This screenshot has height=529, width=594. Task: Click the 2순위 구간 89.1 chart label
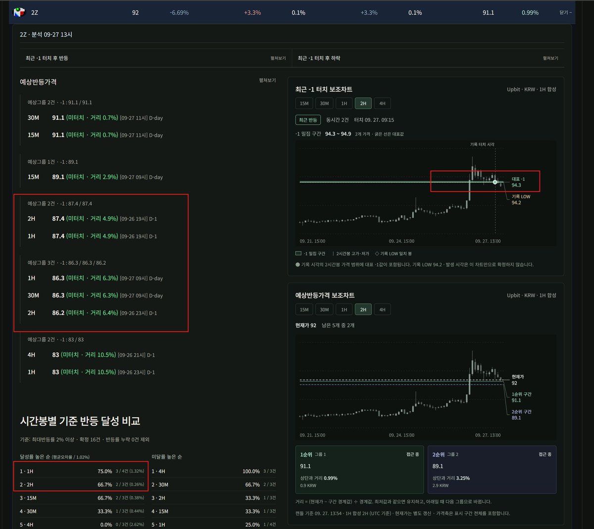tap(521, 415)
